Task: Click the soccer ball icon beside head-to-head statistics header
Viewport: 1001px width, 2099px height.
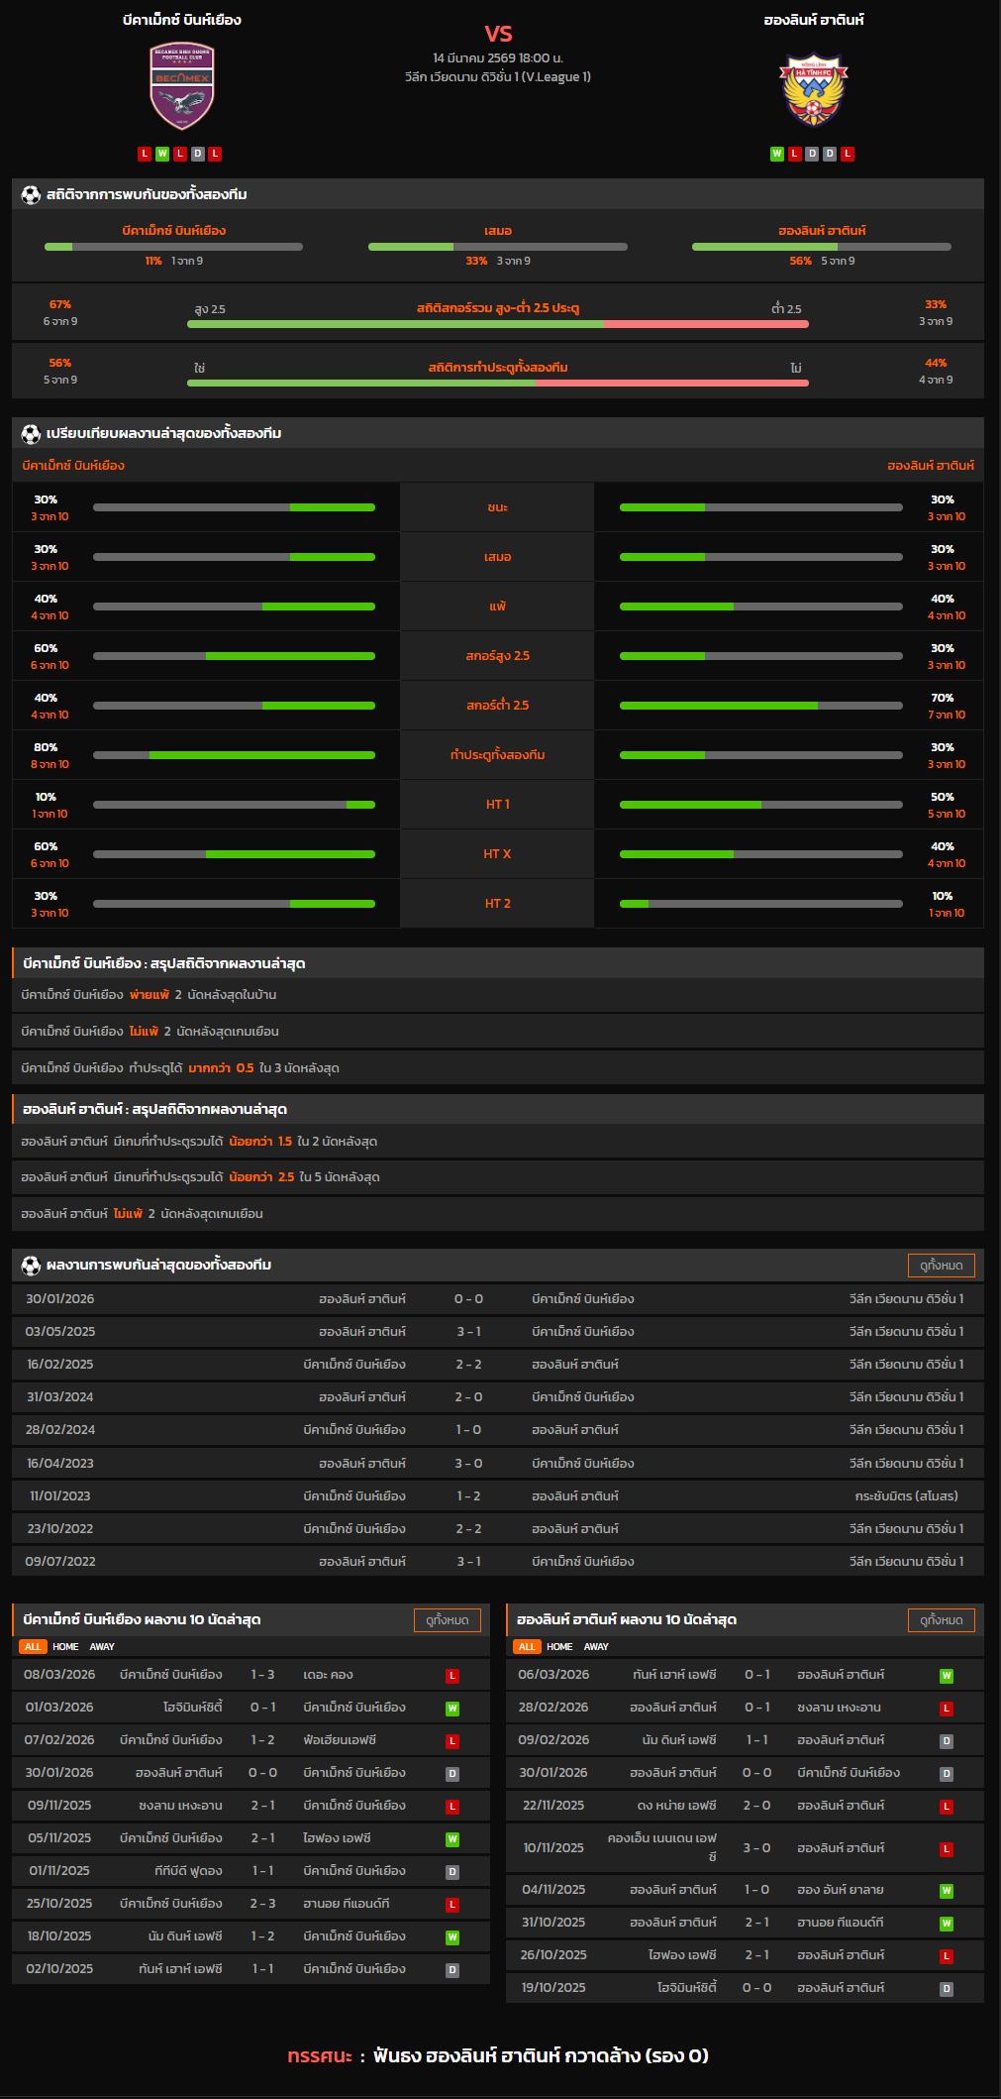Action: [x=31, y=195]
